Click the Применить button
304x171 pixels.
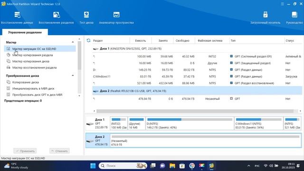point(25,151)
